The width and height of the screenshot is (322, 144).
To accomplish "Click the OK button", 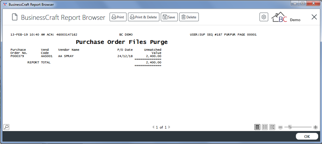I will (307, 137).
